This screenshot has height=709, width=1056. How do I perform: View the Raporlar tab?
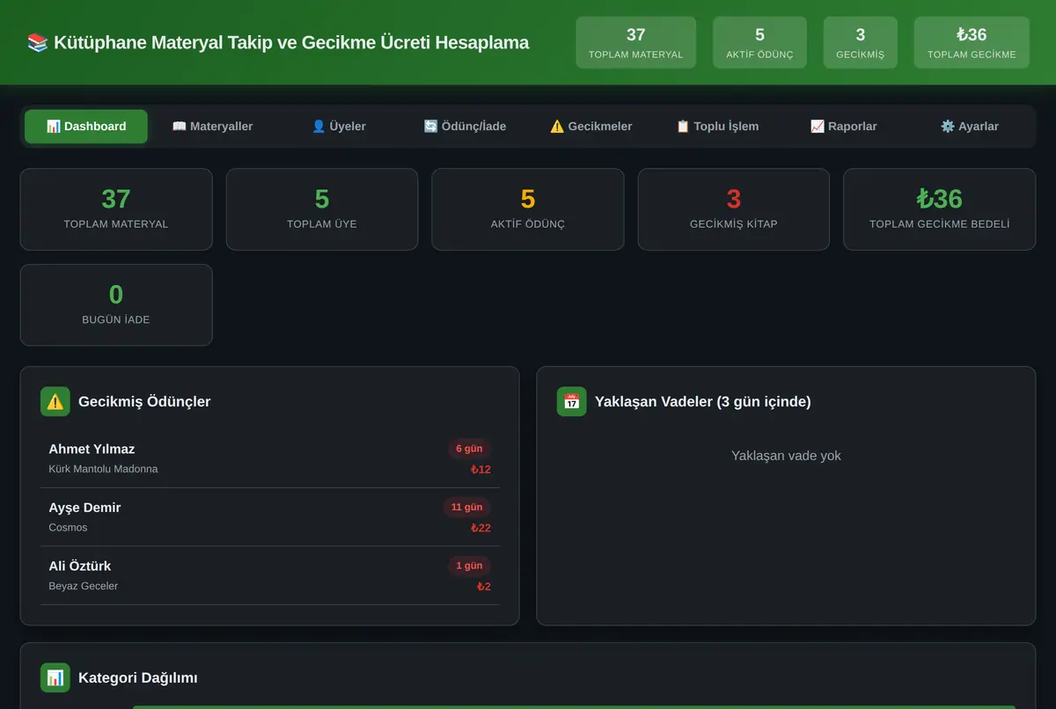(x=844, y=127)
